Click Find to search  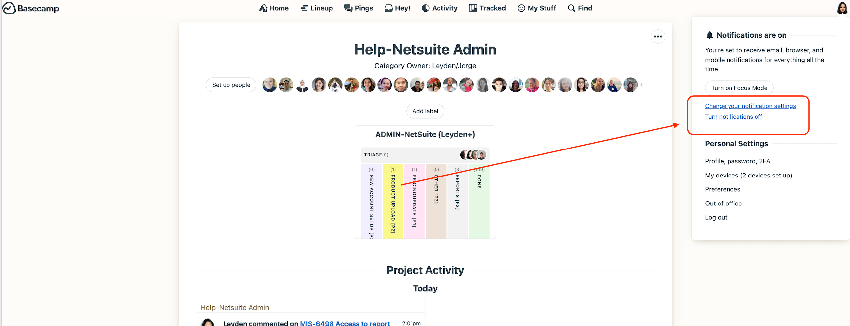580,8
